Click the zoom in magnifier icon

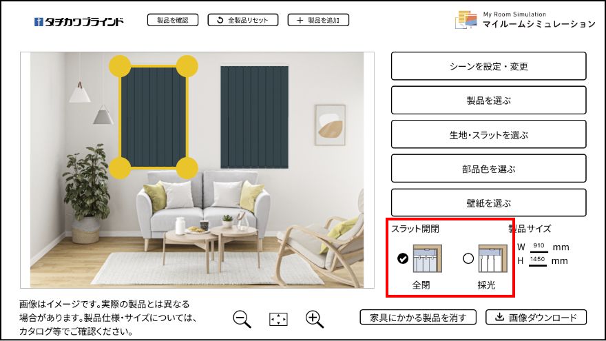coord(314,320)
